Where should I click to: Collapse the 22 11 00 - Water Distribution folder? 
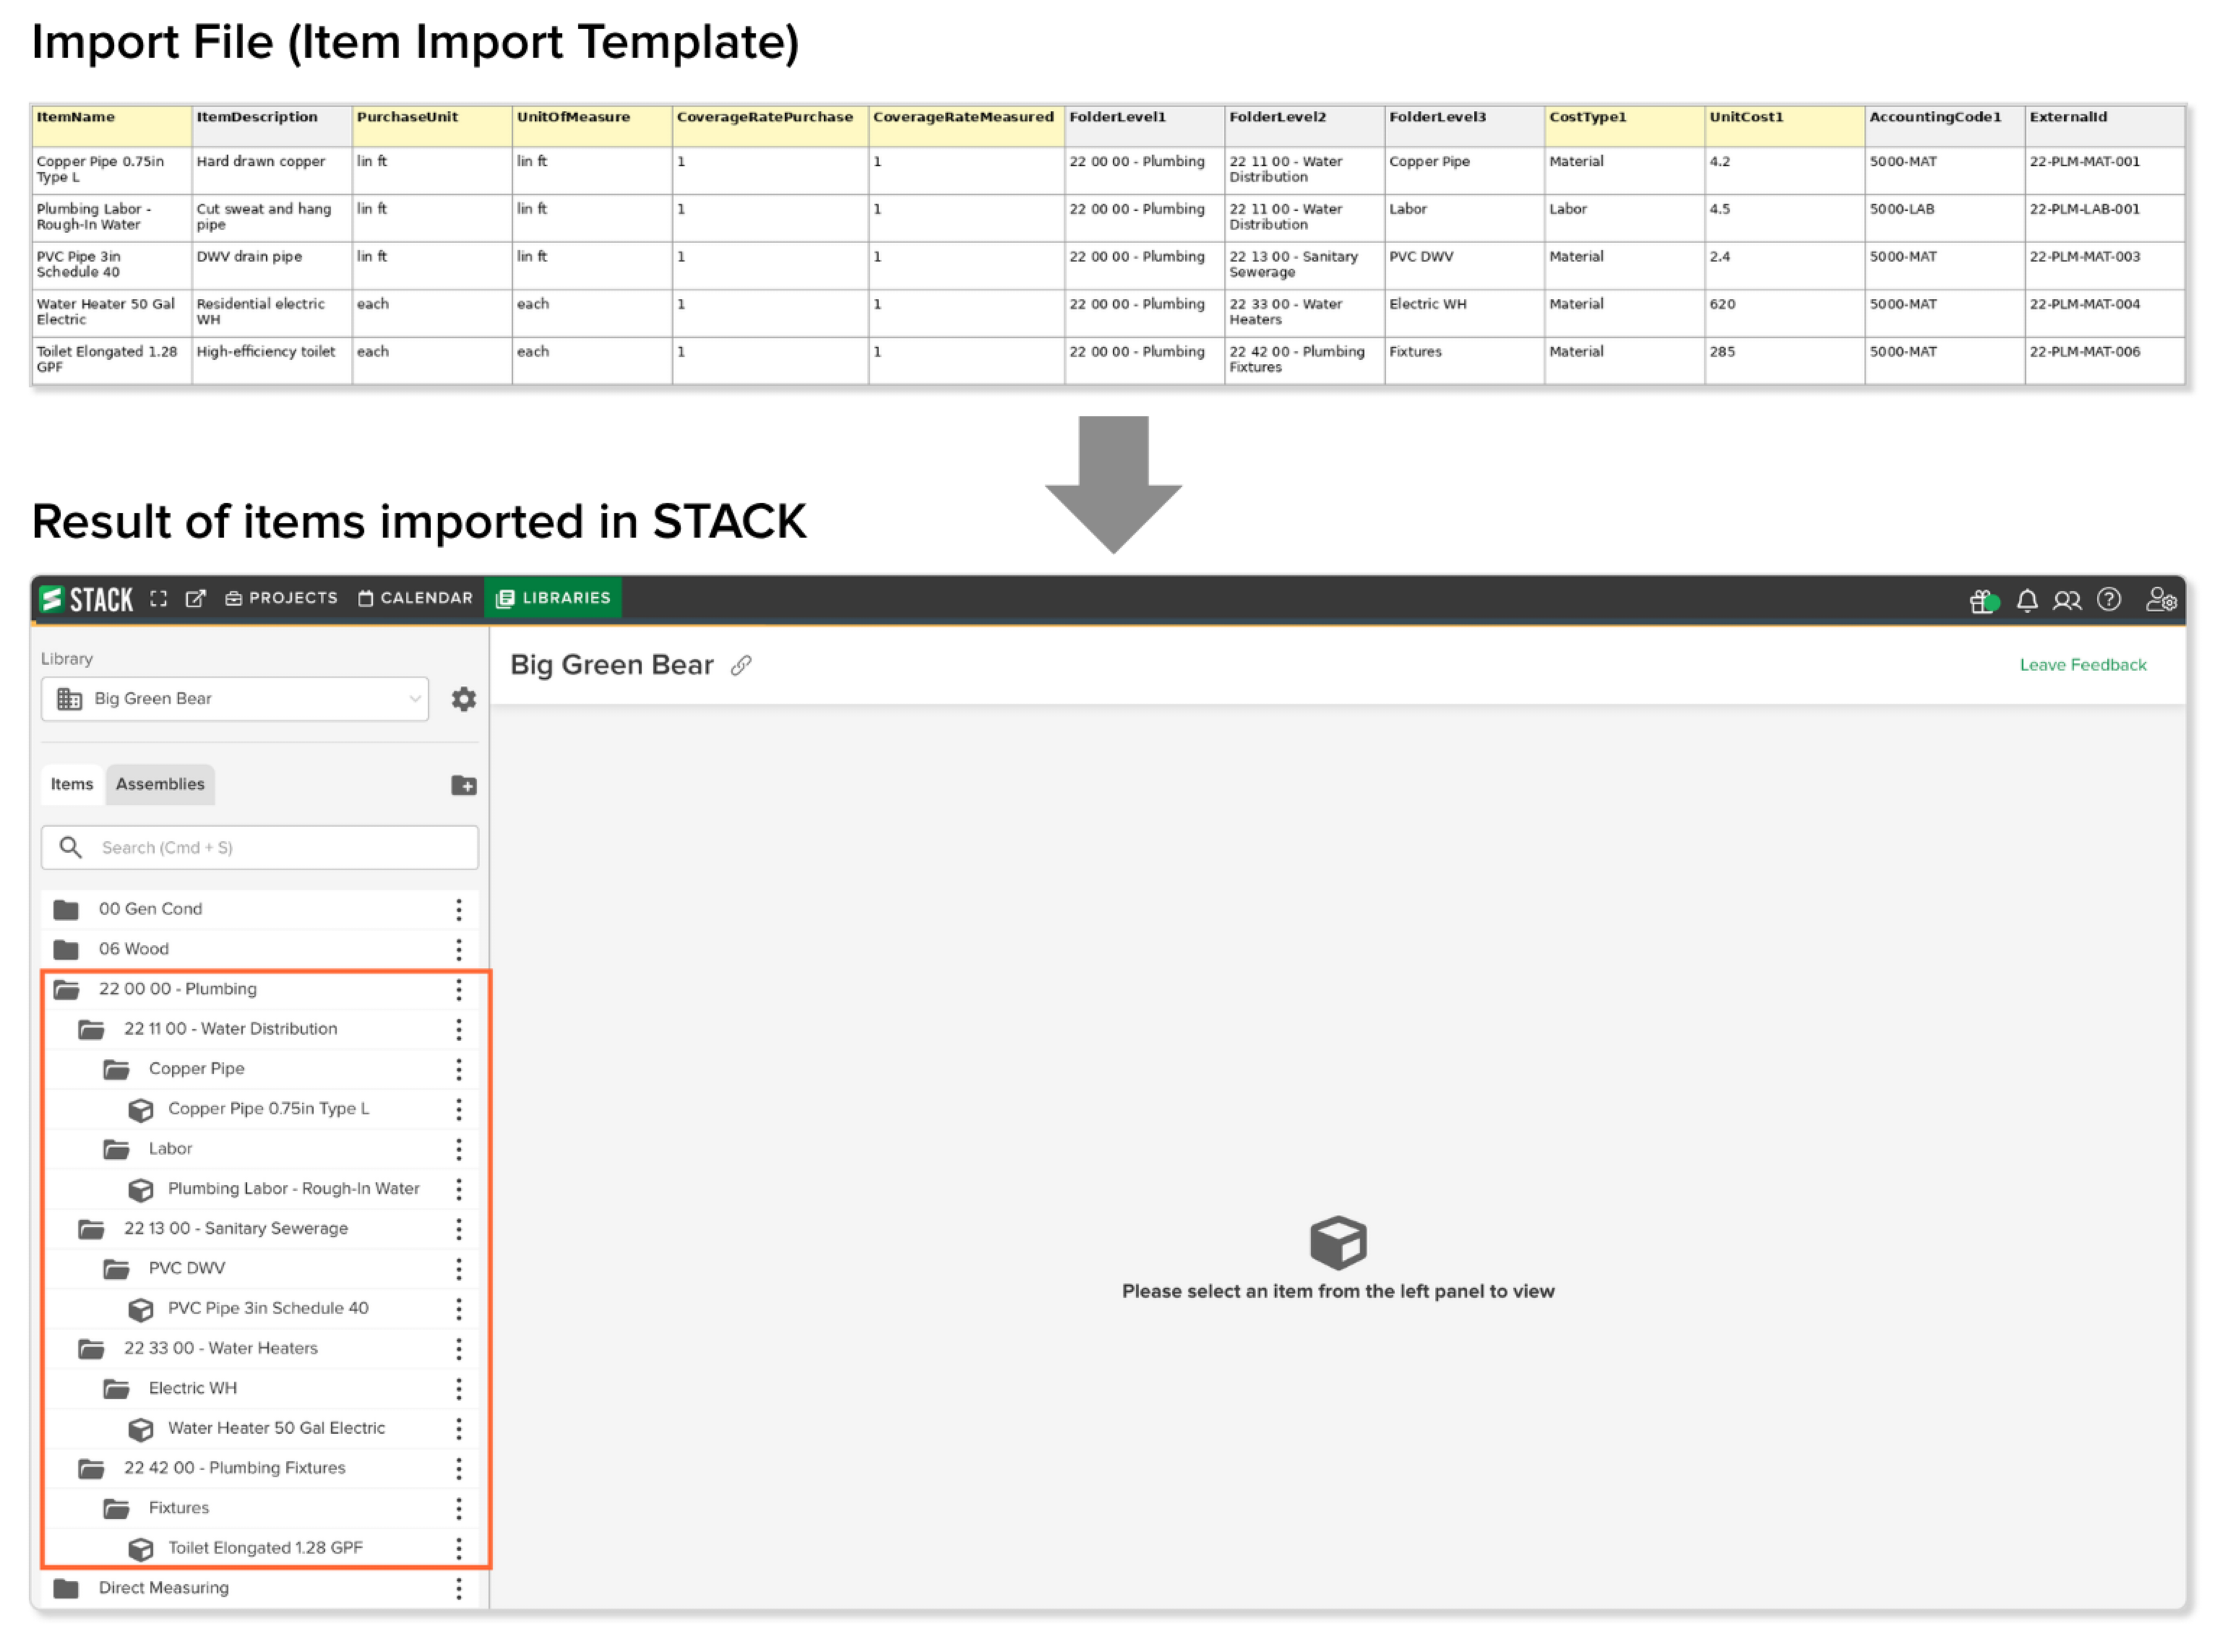click(x=91, y=1029)
